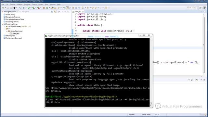208x117 pixels.
Task: Open dropdown arrow next to External Tools
Action: click(41, 8)
